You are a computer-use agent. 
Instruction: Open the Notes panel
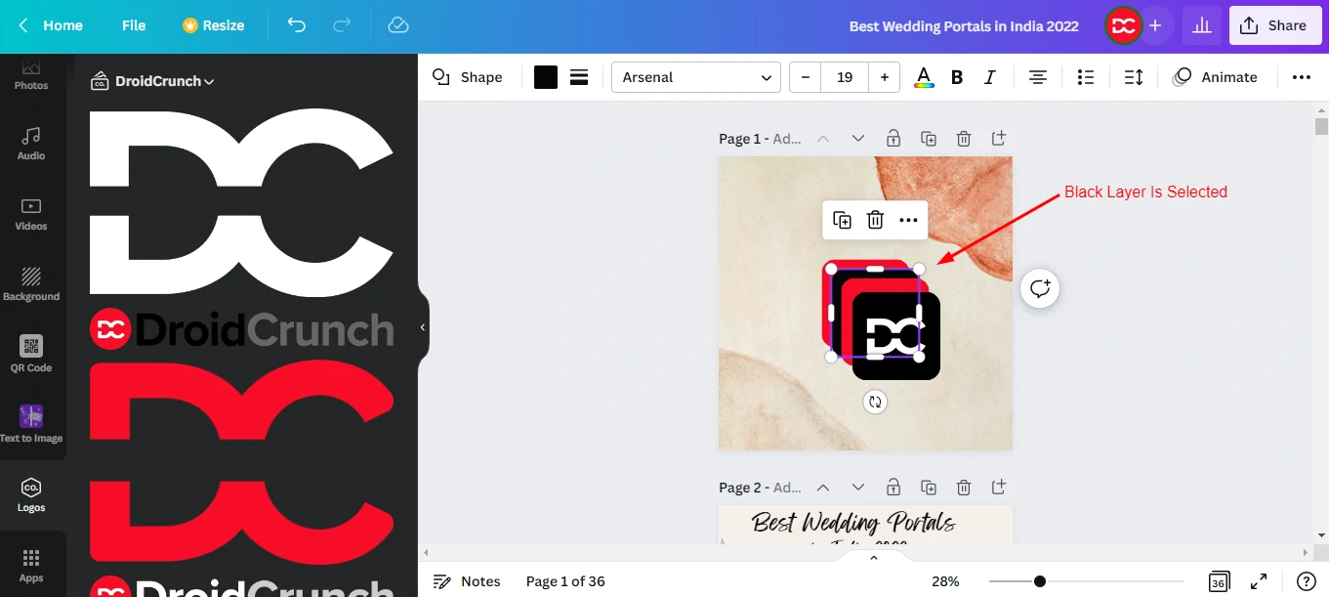point(467,581)
